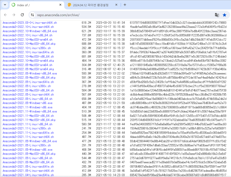This screenshot has height=177, width=231.
Task: Download Anaconda3-2022.10-MacOSX-arm64.sh
Action: [27, 40]
